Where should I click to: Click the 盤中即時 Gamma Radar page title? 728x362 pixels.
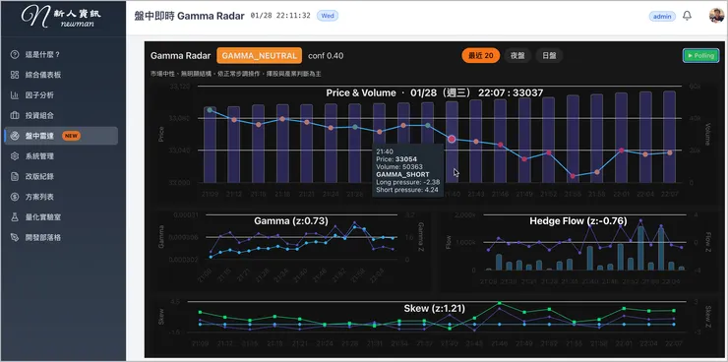(x=189, y=17)
